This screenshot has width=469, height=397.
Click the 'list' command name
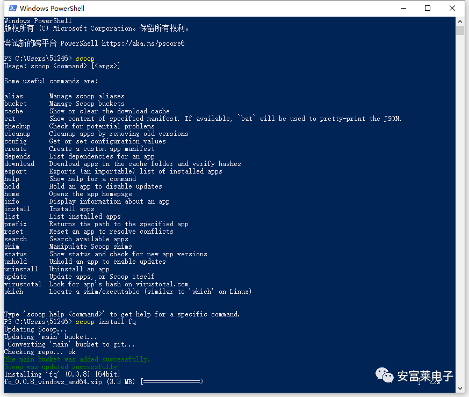12,216
